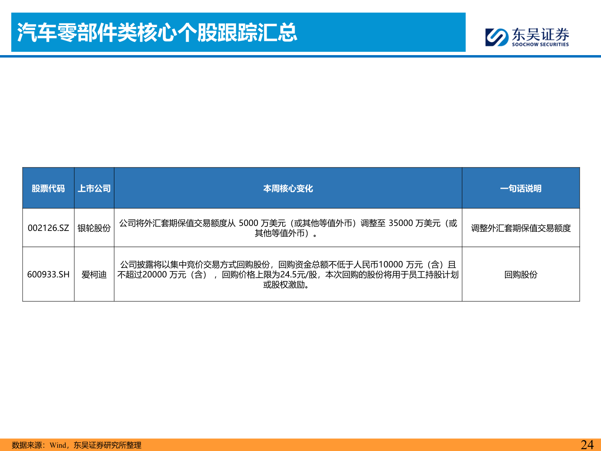Click the 上市公司 column header
601x451 pixels.
coord(94,188)
